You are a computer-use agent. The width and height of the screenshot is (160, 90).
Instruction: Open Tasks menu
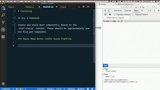(x=36, y=1)
